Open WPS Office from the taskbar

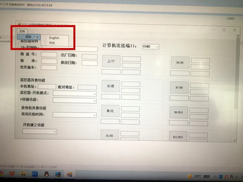tap(12, 174)
